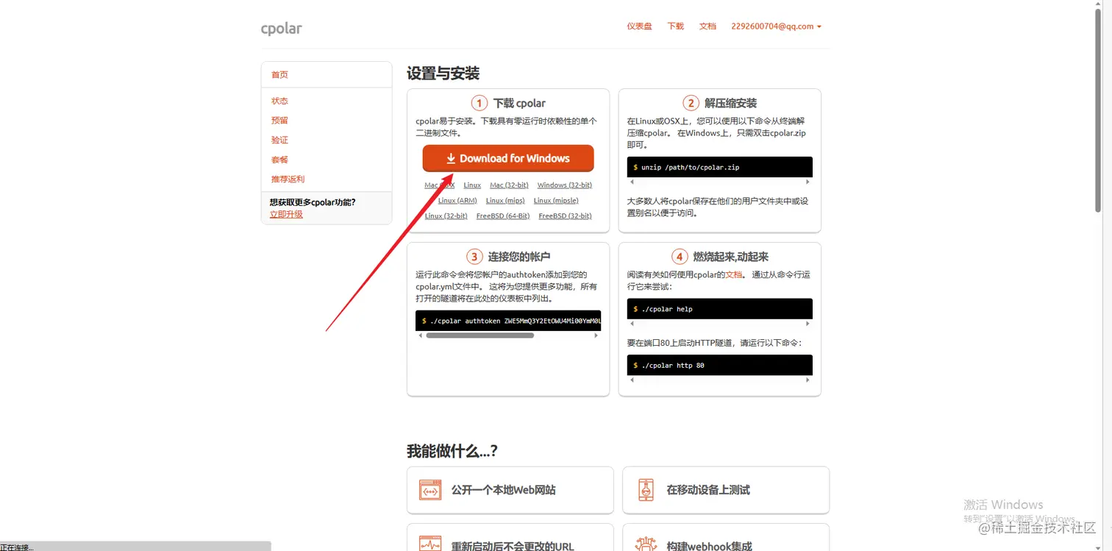Screen dimensions: 1112x551
Task: Click the ./cpolar http 80 command text
Action: coord(672,365)
